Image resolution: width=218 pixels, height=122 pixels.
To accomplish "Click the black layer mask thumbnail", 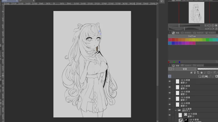I will (x=186, y=120).
